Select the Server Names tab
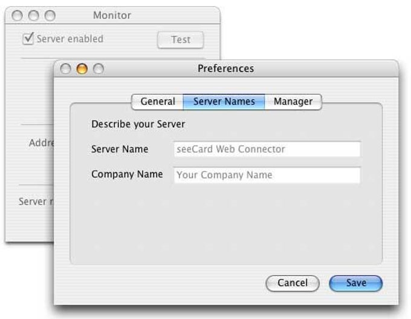This screenshot has height=319, width=411. point(224,102)
